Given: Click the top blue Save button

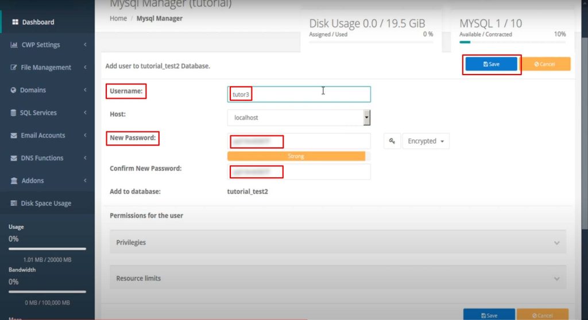Looking at the screenshot, I should (491, 64).
